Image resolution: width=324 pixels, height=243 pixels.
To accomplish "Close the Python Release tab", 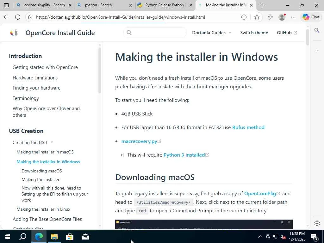I will (x=191, y=5).
